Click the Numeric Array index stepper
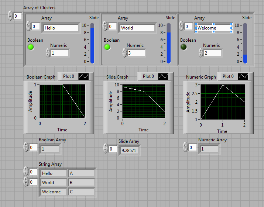 [185, 147]
